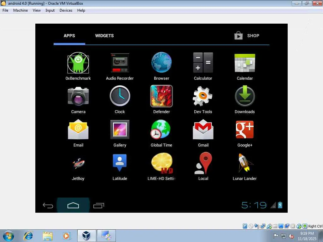Launch the JetBoy game
The height and width of the screenshot is (242, 323).
pyautogui.click(x=78, y=163)
